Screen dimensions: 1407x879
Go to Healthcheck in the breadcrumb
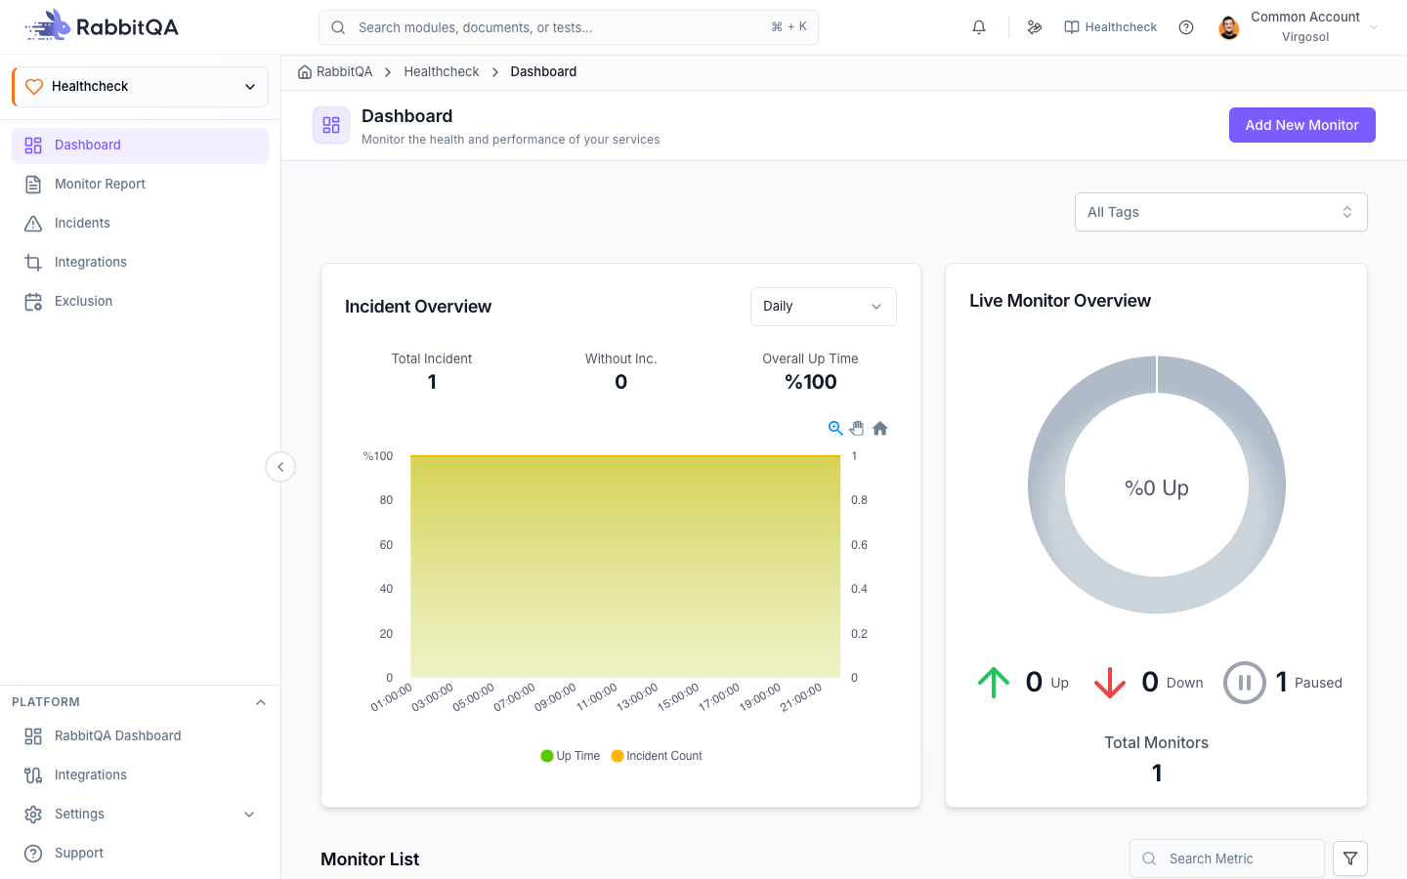pos(442,72)
